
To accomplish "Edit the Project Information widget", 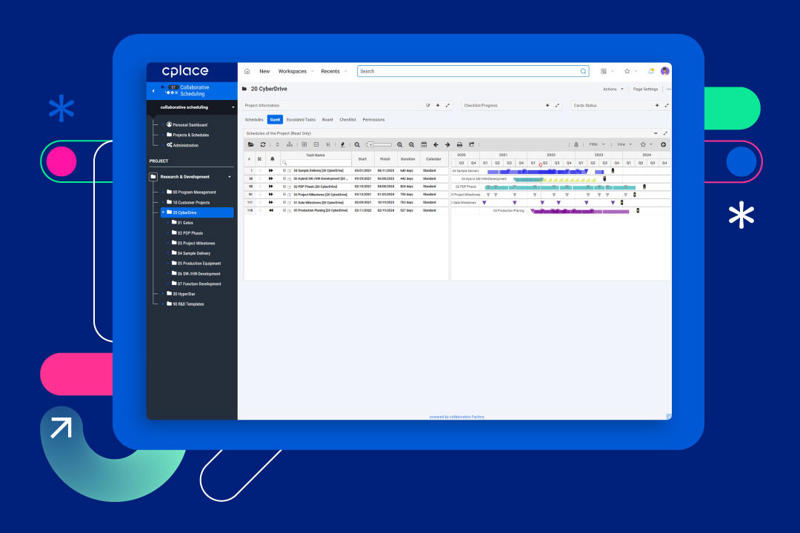I will [x=428, y=106].
